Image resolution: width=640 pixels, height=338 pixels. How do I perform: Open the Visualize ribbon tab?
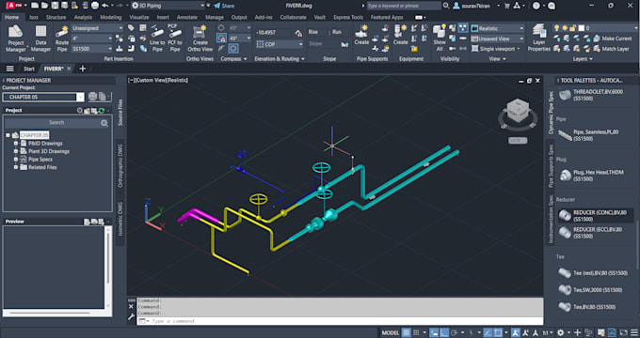click(x=138, y=18)
